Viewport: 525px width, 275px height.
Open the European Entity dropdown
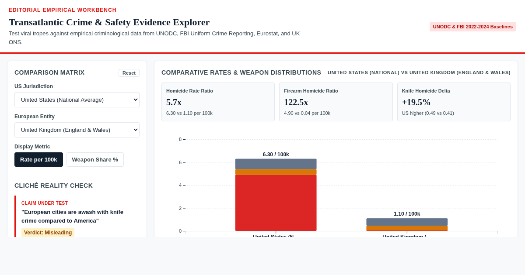tap(77, 130)
